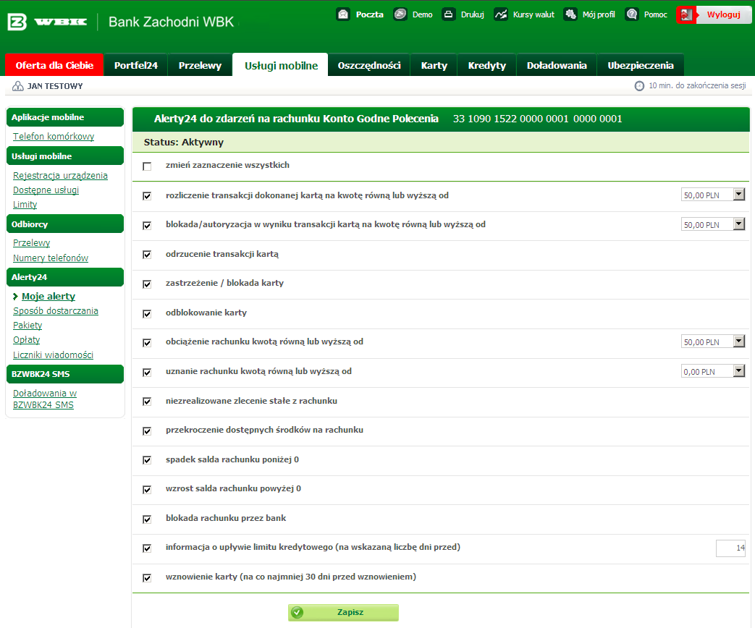Uncheck 'wznowienie karty' checkbox

pos(147,577)
